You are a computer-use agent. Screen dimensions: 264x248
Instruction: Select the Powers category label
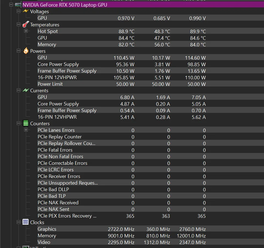38,51
